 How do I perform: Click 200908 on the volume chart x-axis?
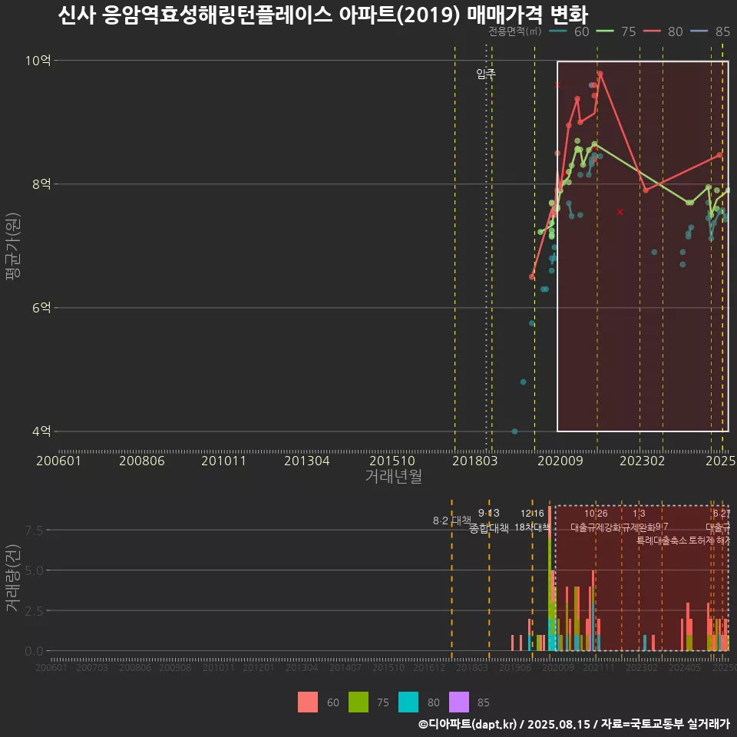tap(175, 667)
